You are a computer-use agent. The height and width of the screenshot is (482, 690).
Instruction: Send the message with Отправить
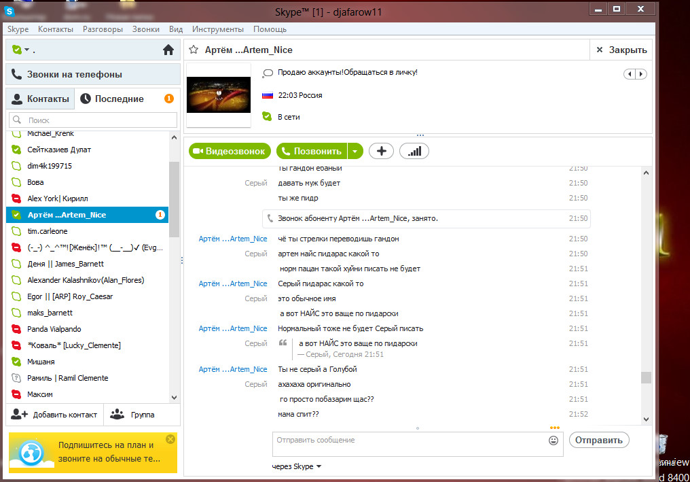point(599,440)
